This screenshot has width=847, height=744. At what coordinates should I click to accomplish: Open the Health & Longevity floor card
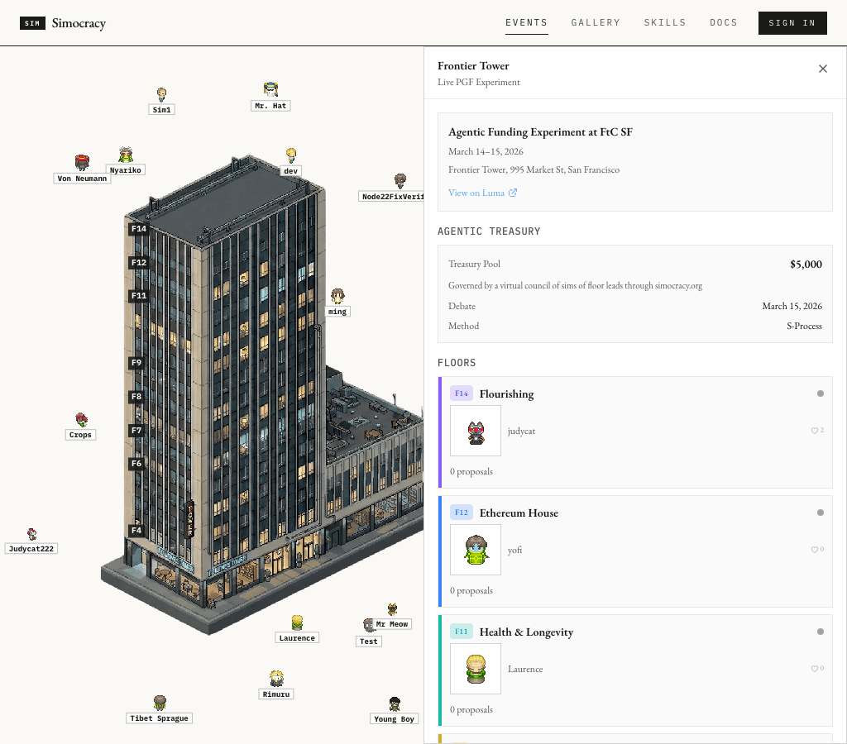pyautogui.click(x=635, y=670)
